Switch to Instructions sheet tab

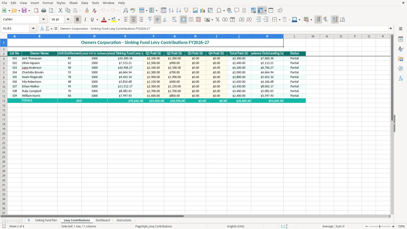[124, 221]
